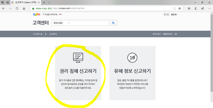Open the 비밀번호 찾기 link

coord(167,34)
